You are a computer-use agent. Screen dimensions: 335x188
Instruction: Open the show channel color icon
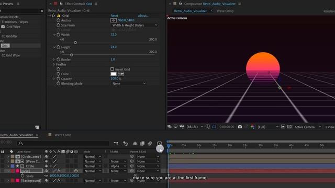[x=252, y=127]
